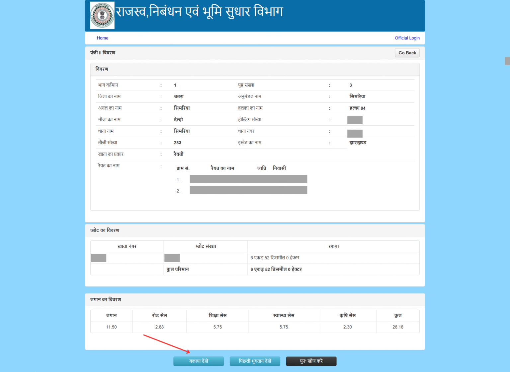Click the तौजी संख्या value 283

178,143
